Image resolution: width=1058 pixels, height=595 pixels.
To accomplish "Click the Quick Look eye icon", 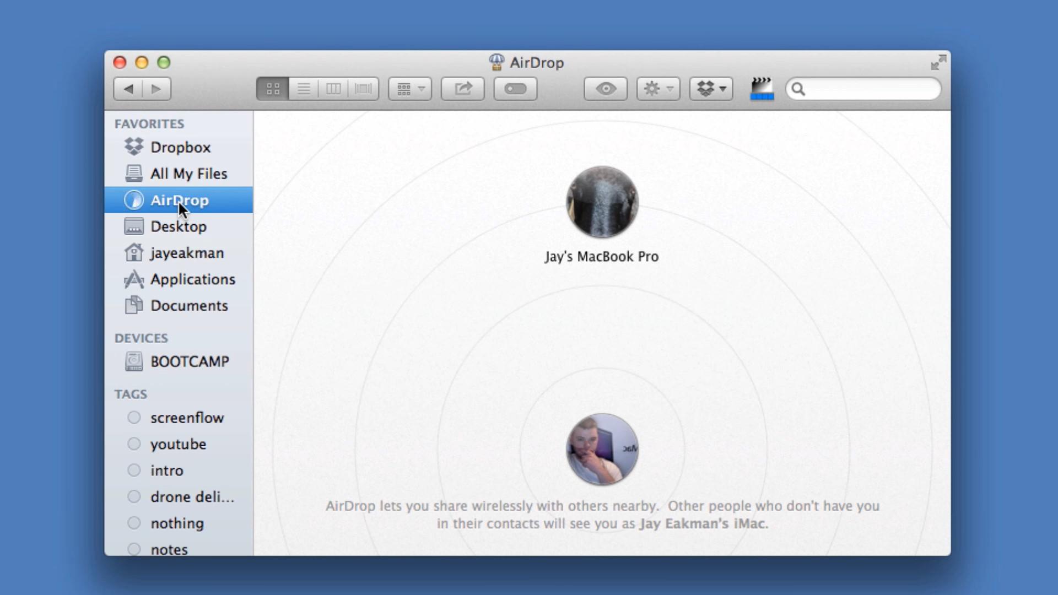I will pyautogui.click(x=606, y=88).
